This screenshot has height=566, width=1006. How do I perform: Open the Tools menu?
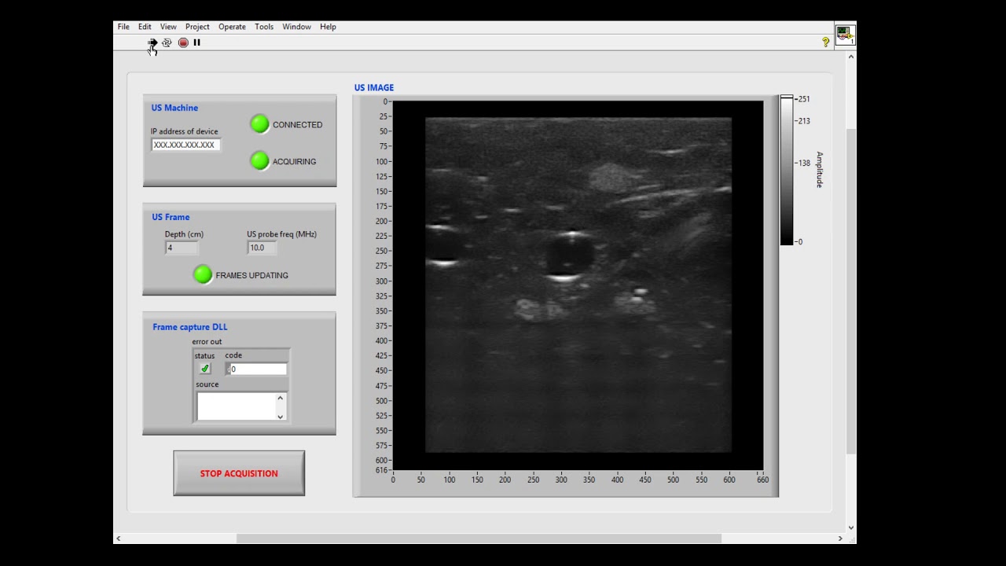click(x=264, y=27)
